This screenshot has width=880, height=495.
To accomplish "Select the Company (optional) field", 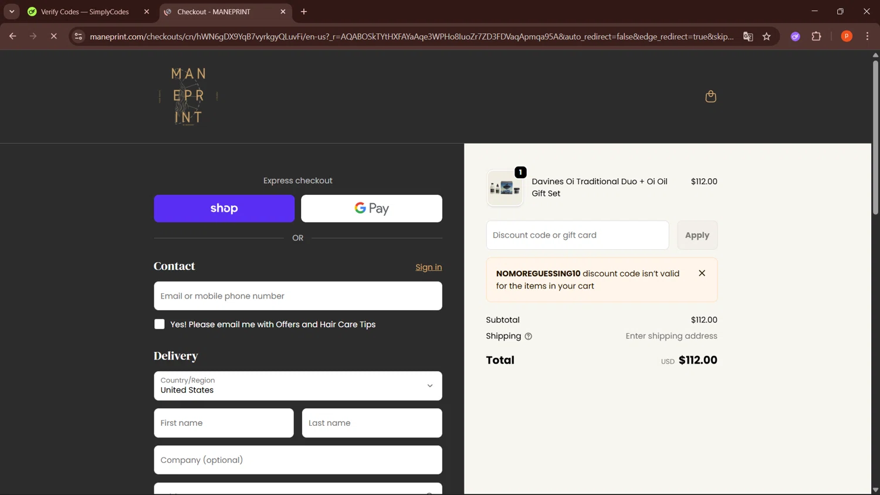I will pos(298,460).
